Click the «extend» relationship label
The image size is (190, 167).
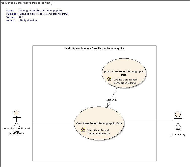click(112, 100)
